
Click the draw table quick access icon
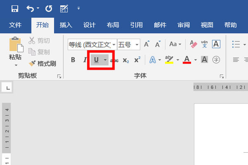pyautogui.click(x=64, y=9)
